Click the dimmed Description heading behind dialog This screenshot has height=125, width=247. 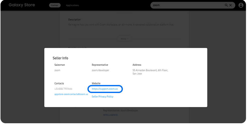pos(74,19)
